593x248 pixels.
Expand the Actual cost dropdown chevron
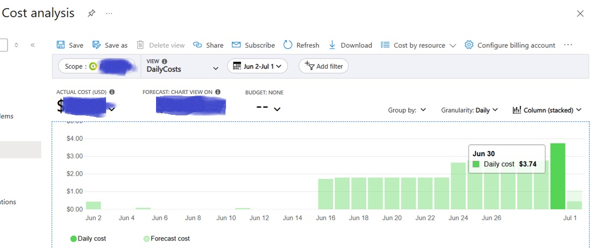tap(112, 109)
